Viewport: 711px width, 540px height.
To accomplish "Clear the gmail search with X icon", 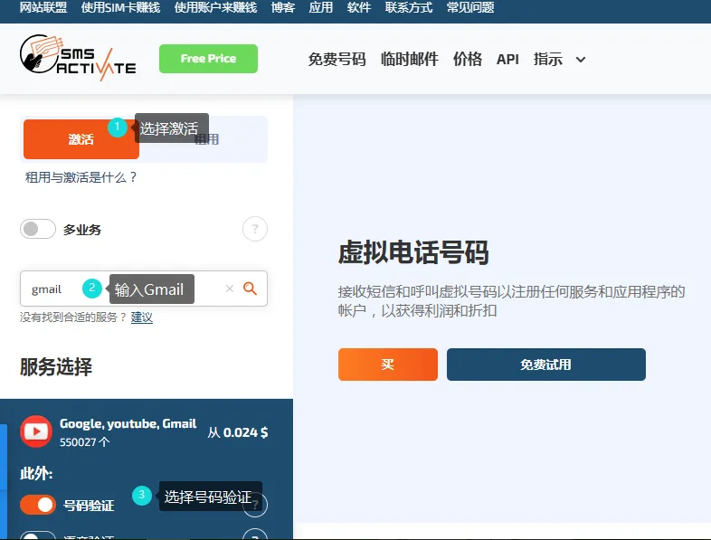I will [230, 289].
